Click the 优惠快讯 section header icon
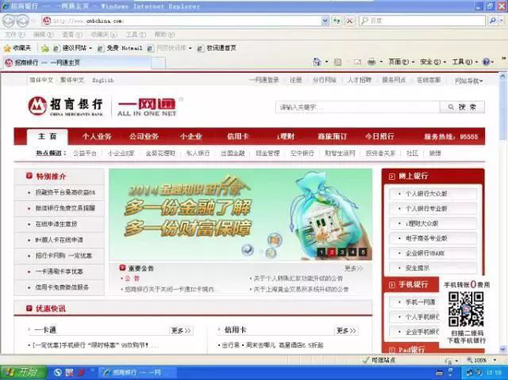This screenshot has height=380, width=508. tap(30, 308)
